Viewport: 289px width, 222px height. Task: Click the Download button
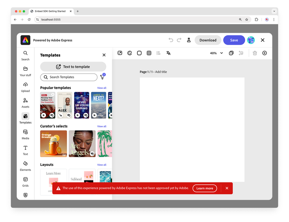pyautogui.click(x=208, y=40)
